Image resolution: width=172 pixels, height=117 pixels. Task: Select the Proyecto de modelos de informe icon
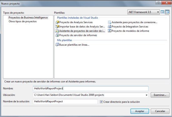[x=109, y=31]
